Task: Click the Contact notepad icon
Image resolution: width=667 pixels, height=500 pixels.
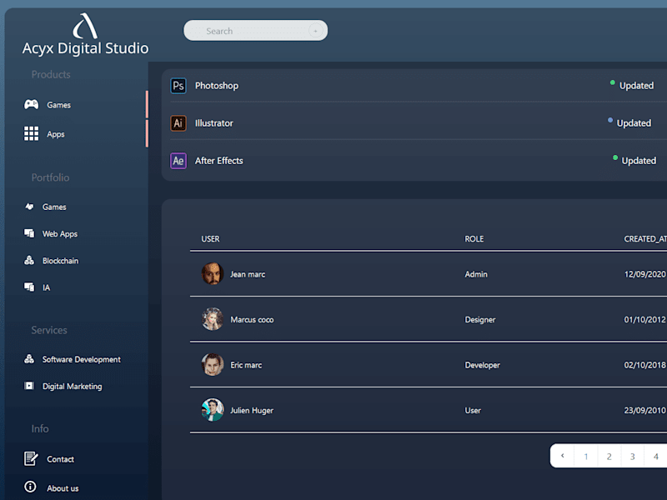Action: click(31, 459)
